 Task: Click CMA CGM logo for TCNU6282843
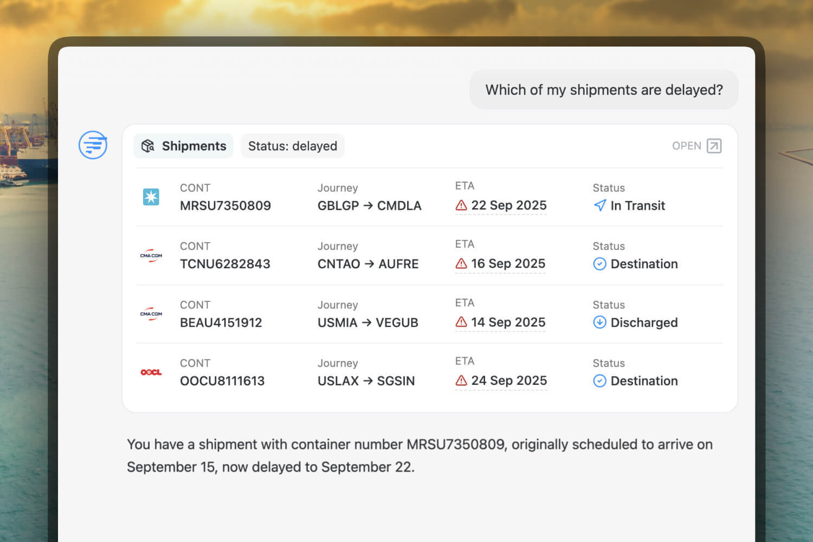point(151,255)
